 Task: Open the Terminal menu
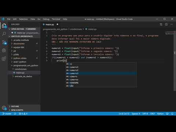tap(56, 19)
